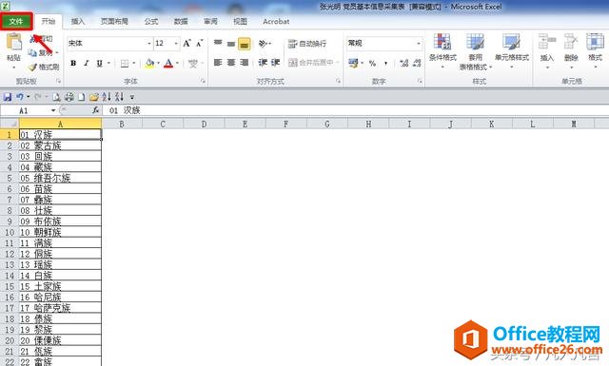
Task: Open the borders dropdown arrow
Action: 134,63
